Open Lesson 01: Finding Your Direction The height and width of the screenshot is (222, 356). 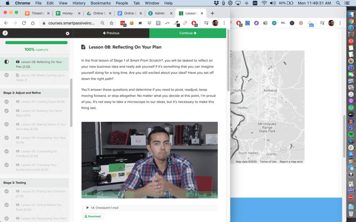point(41,194)
